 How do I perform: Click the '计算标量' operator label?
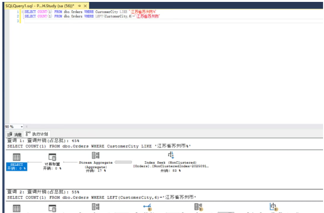(x=52, y=164)
